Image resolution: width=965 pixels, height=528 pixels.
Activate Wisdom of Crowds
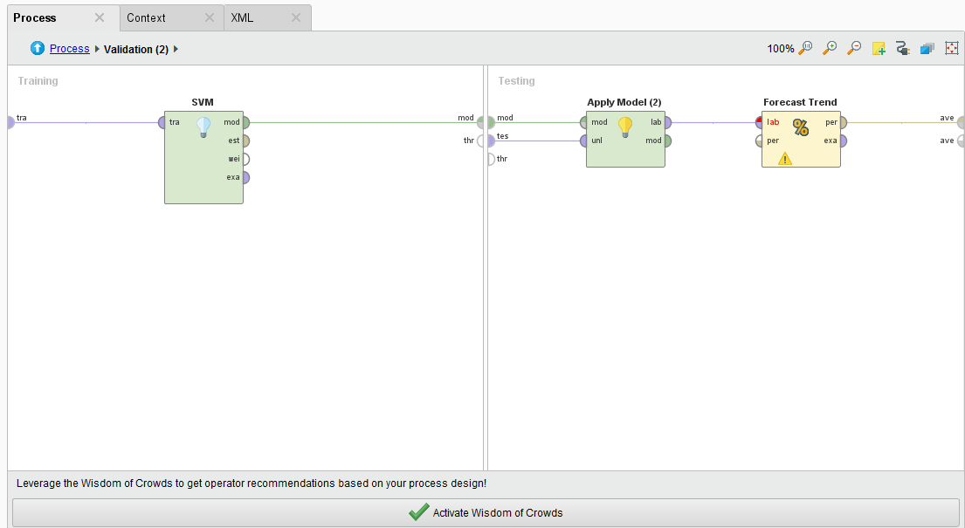[x=486, y=513]
